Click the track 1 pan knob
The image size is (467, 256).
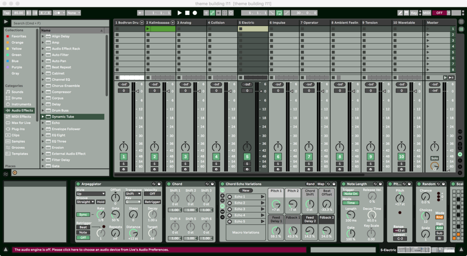point(124,147)
